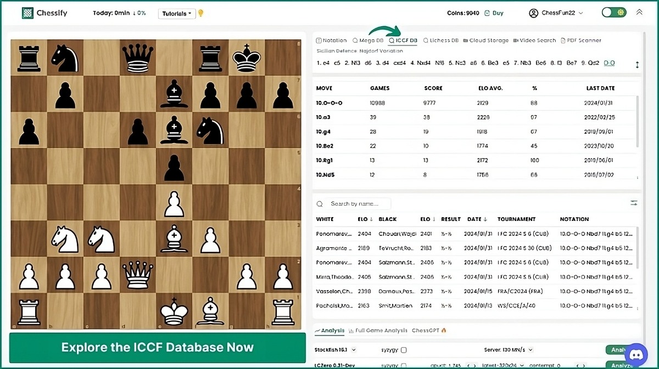Select the ICCF DB tab

(403, 41)
